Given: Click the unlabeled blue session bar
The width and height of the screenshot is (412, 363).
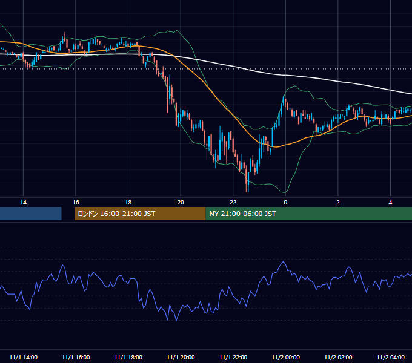Looking at the screenshot, I should (31, 214).
